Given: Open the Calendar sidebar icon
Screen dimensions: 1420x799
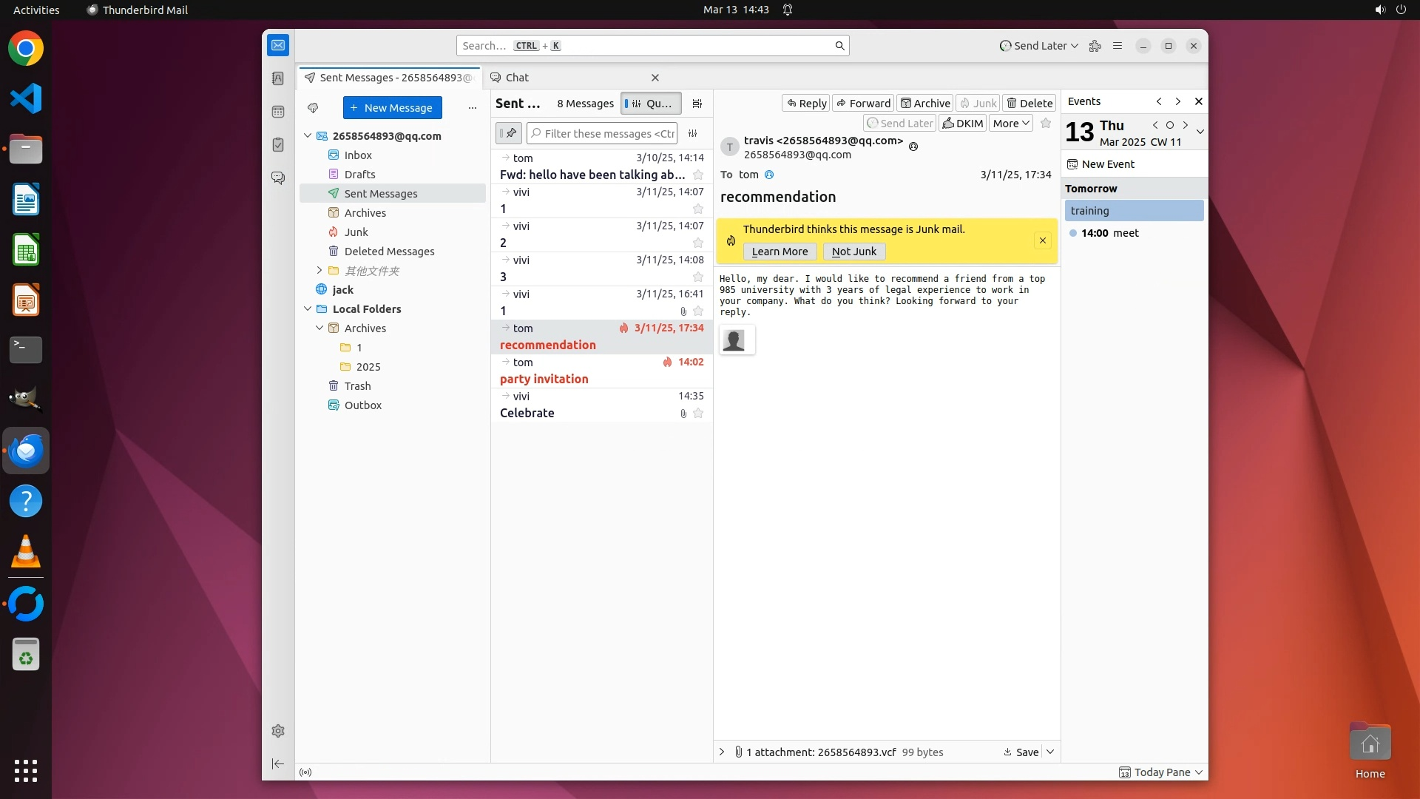Looking at the screenshot, I should [x=278, y=112].
